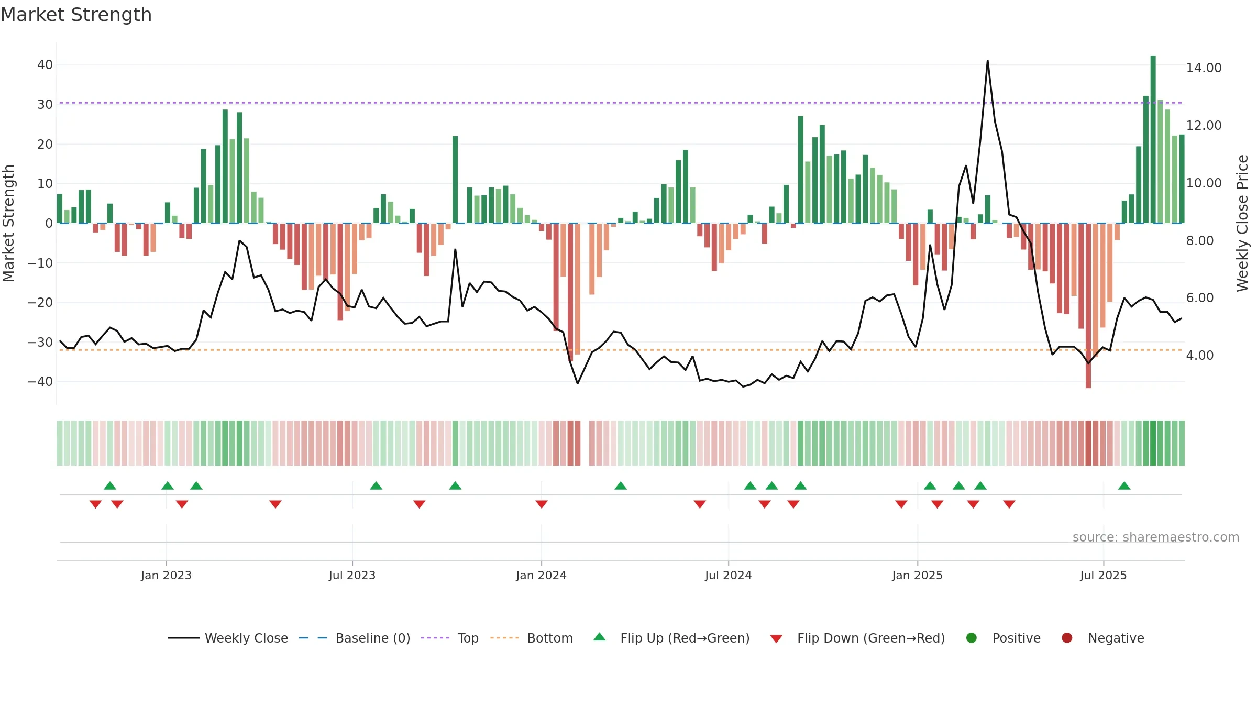This screenshot has height=707, width=1257.
Task: Click the red Flip Down triangle legend icon
Action: [x=777, y=638]
